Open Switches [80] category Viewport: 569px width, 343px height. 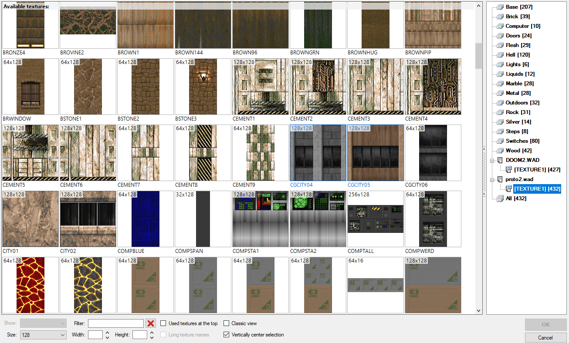(x=522, y=141)
